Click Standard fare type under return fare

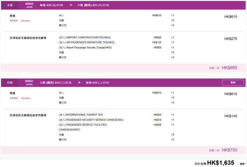coord(26,98)
